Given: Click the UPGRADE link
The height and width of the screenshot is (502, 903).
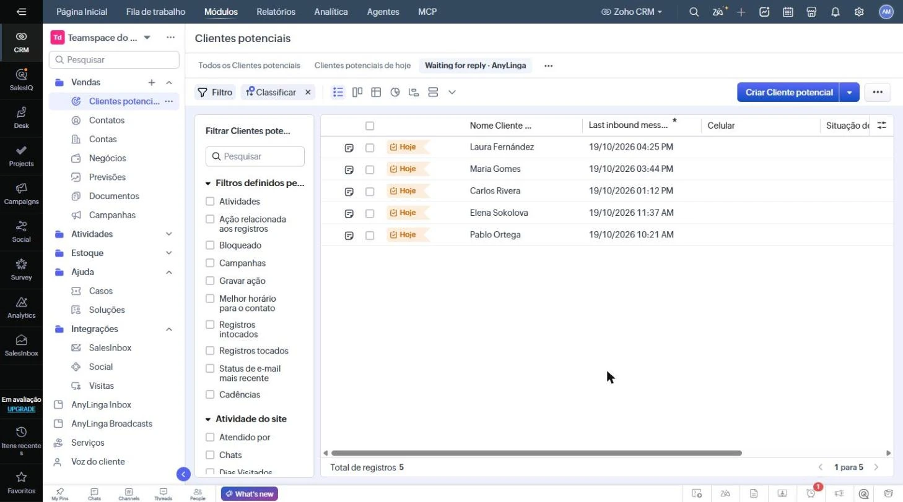Looking at the screenshot, I should [x=21, y=409].
